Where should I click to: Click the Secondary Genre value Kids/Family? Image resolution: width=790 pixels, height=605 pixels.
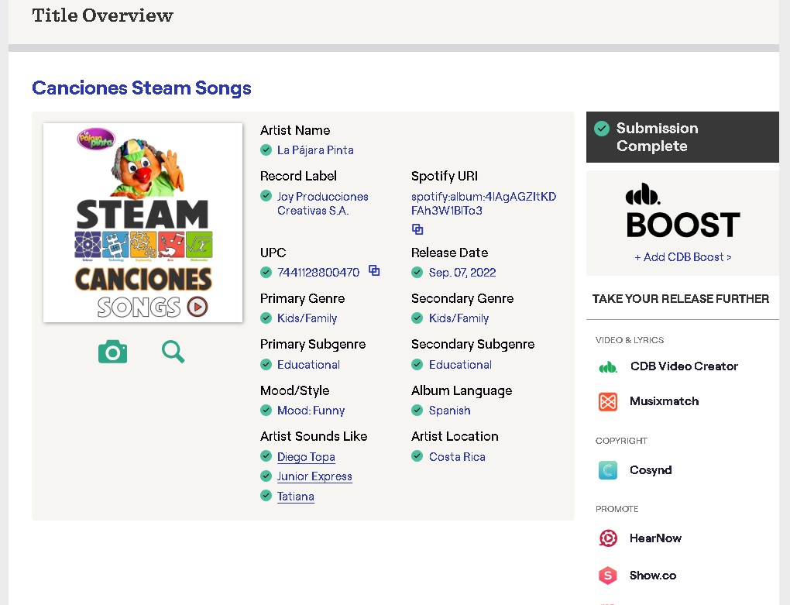459,318
